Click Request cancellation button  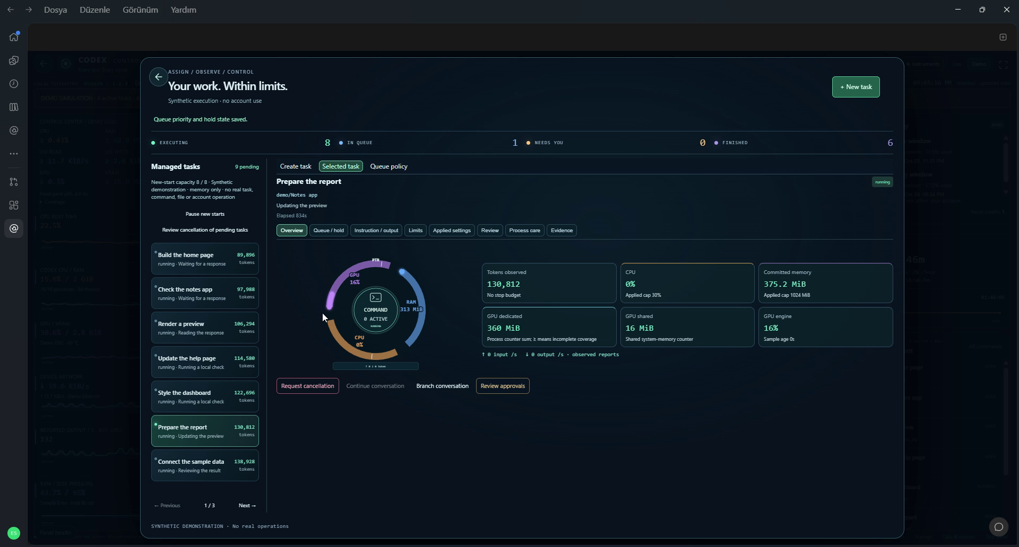pos(307,386)
